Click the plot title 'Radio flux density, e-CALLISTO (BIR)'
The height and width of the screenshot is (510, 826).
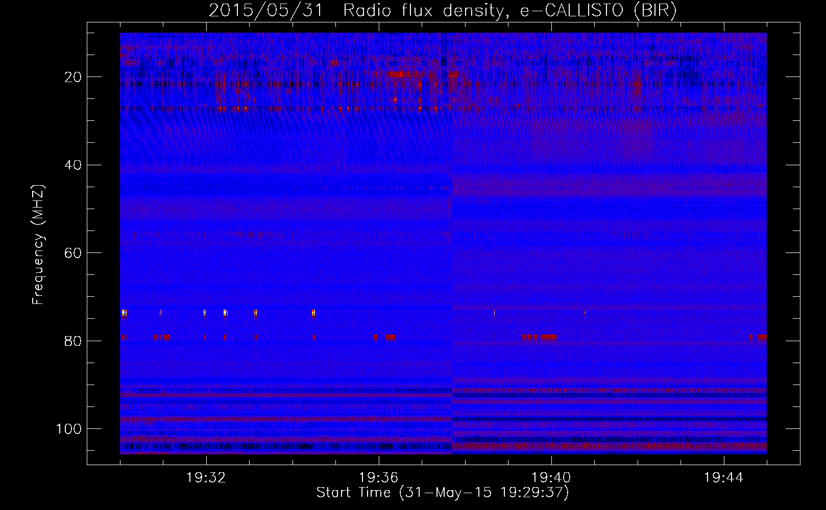click(x=509, y=10)
